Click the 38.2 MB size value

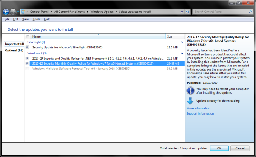172,69
